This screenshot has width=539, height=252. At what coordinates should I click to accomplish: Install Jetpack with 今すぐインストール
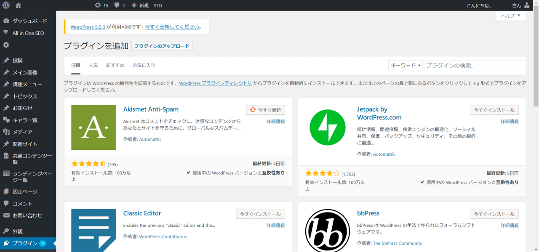coord(494,110)
